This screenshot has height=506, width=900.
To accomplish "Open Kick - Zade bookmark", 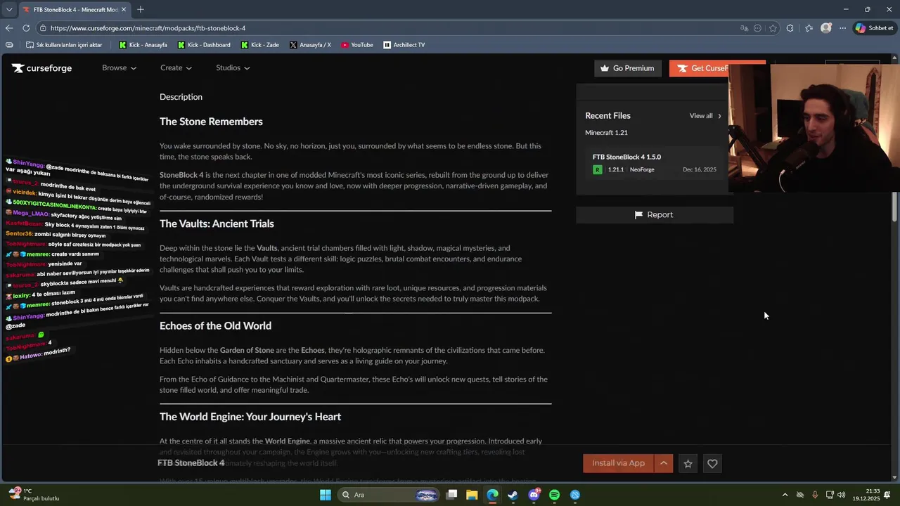I will pos(259,45).
